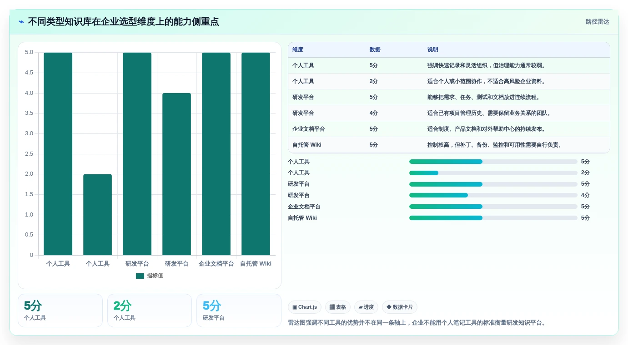Click the 研发平台 chart bar reaching 5.0
The width and height of the screenshot is (628, 345).
pos(137,154)
